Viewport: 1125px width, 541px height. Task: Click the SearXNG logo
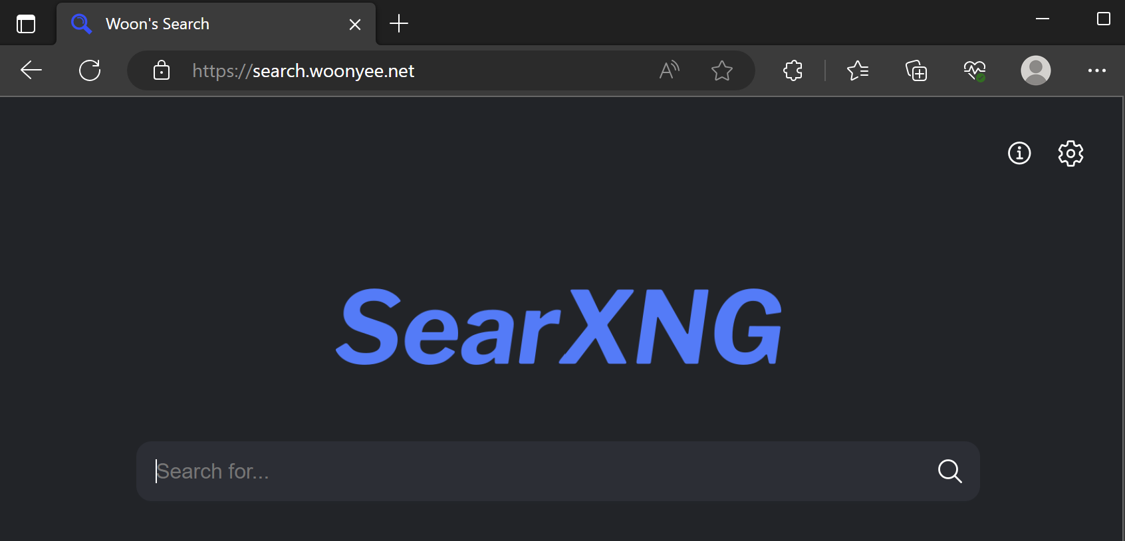[559, 326]
